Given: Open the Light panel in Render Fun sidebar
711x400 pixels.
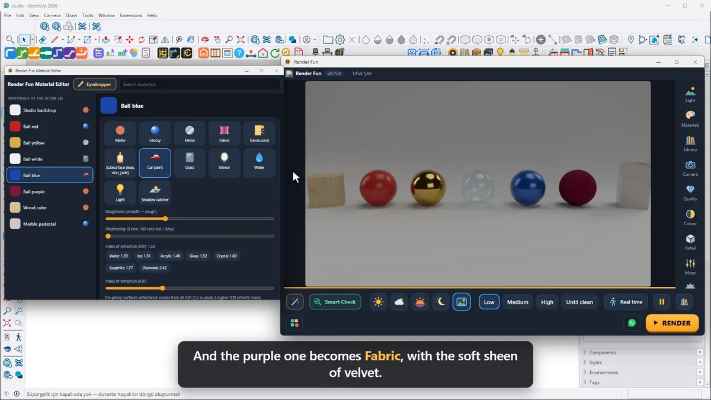Looking at the screenshot, I should point(690,95).
